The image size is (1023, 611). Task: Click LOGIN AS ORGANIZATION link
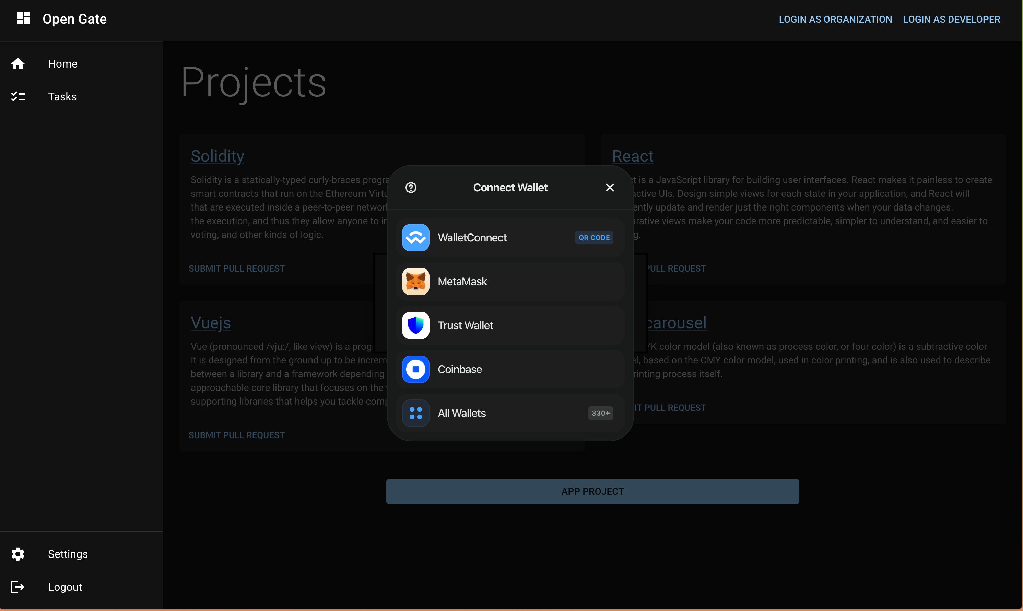[x=835, y=19]
